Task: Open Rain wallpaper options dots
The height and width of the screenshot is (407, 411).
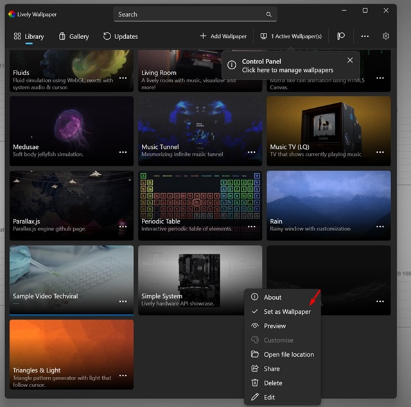Action: pyautogui.click(x=380, y=227)
